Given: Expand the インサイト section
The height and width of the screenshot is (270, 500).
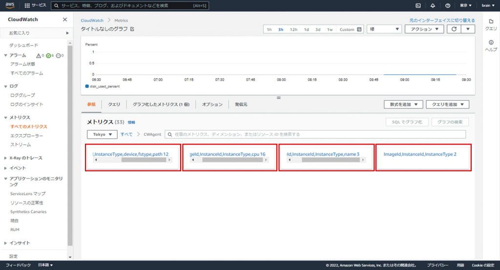Looking at the screenshot, I should (x=5, y=243).
